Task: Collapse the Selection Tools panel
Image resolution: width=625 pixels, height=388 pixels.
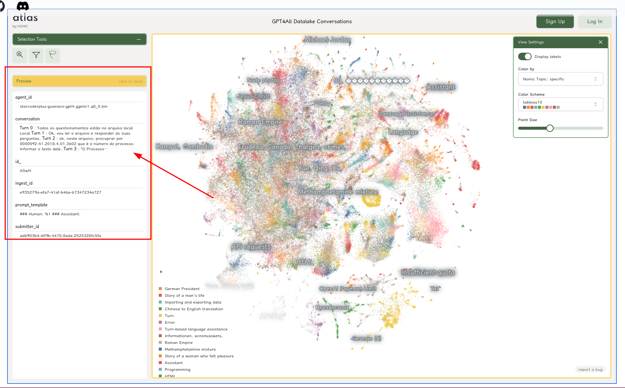Action: [139, 39]
